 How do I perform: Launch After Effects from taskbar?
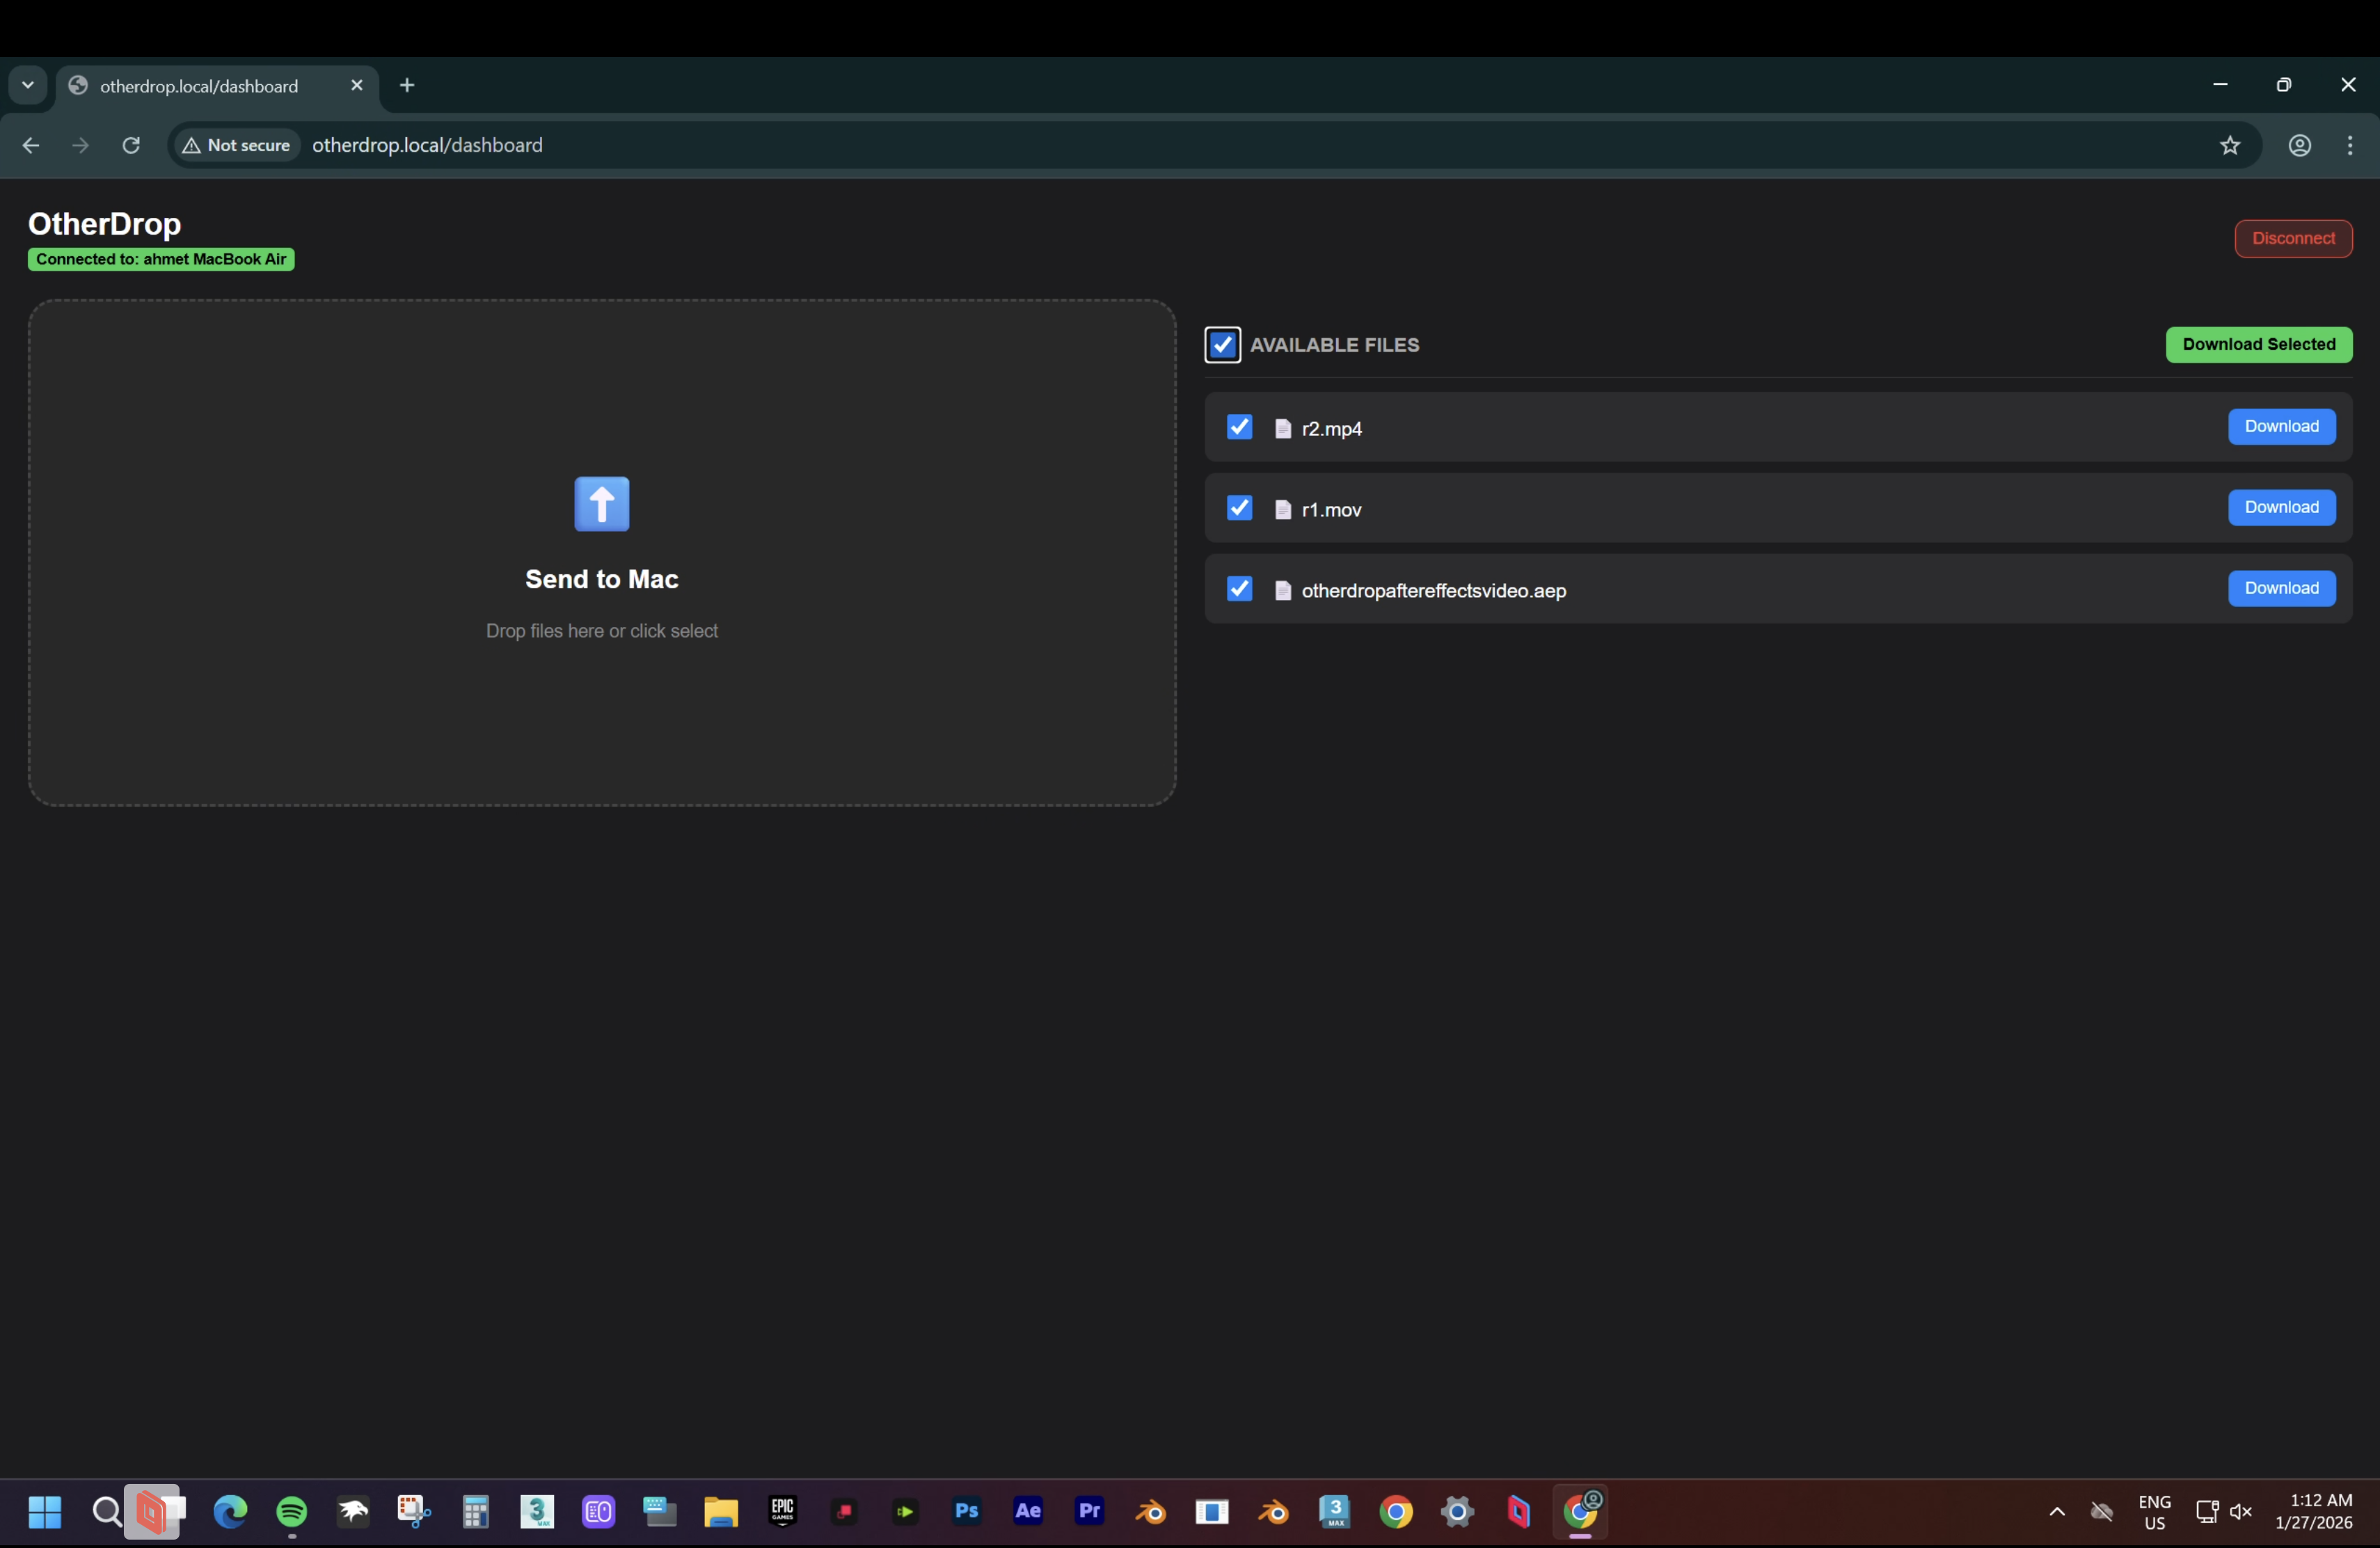point(1027,1511)
